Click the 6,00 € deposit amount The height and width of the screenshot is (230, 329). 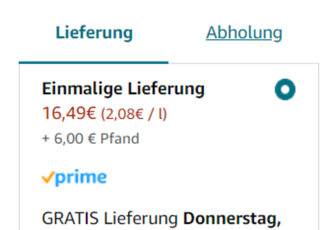[x=75, y=139]
